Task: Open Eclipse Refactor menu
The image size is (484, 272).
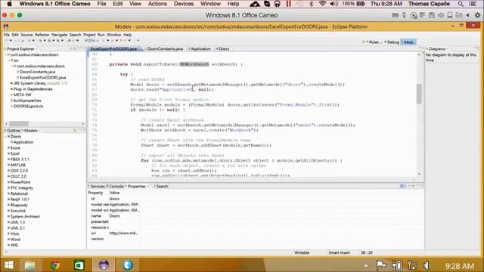Action: [x=42, y=35]
